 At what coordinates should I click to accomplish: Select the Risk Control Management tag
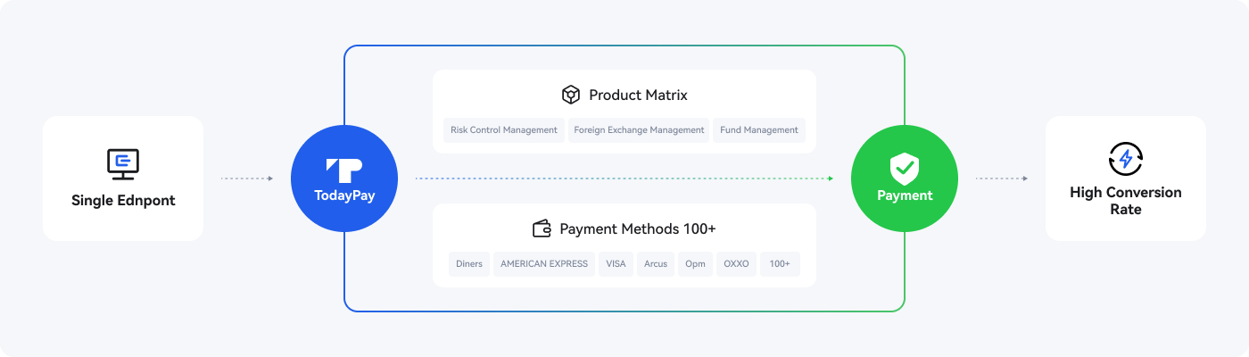pyautogui.click(x=504, y=130)
